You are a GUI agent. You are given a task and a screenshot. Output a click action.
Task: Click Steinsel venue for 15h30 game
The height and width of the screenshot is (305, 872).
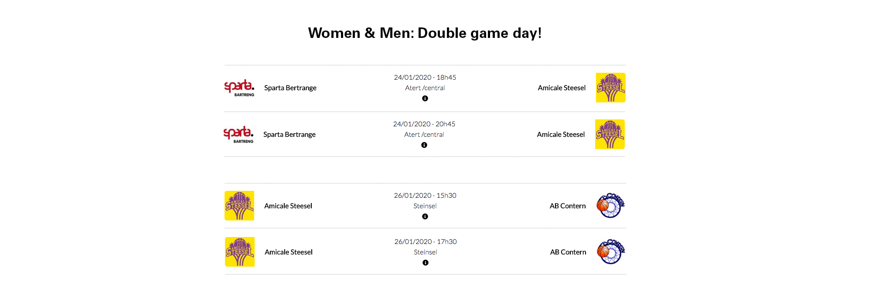[x=425, y=206]
